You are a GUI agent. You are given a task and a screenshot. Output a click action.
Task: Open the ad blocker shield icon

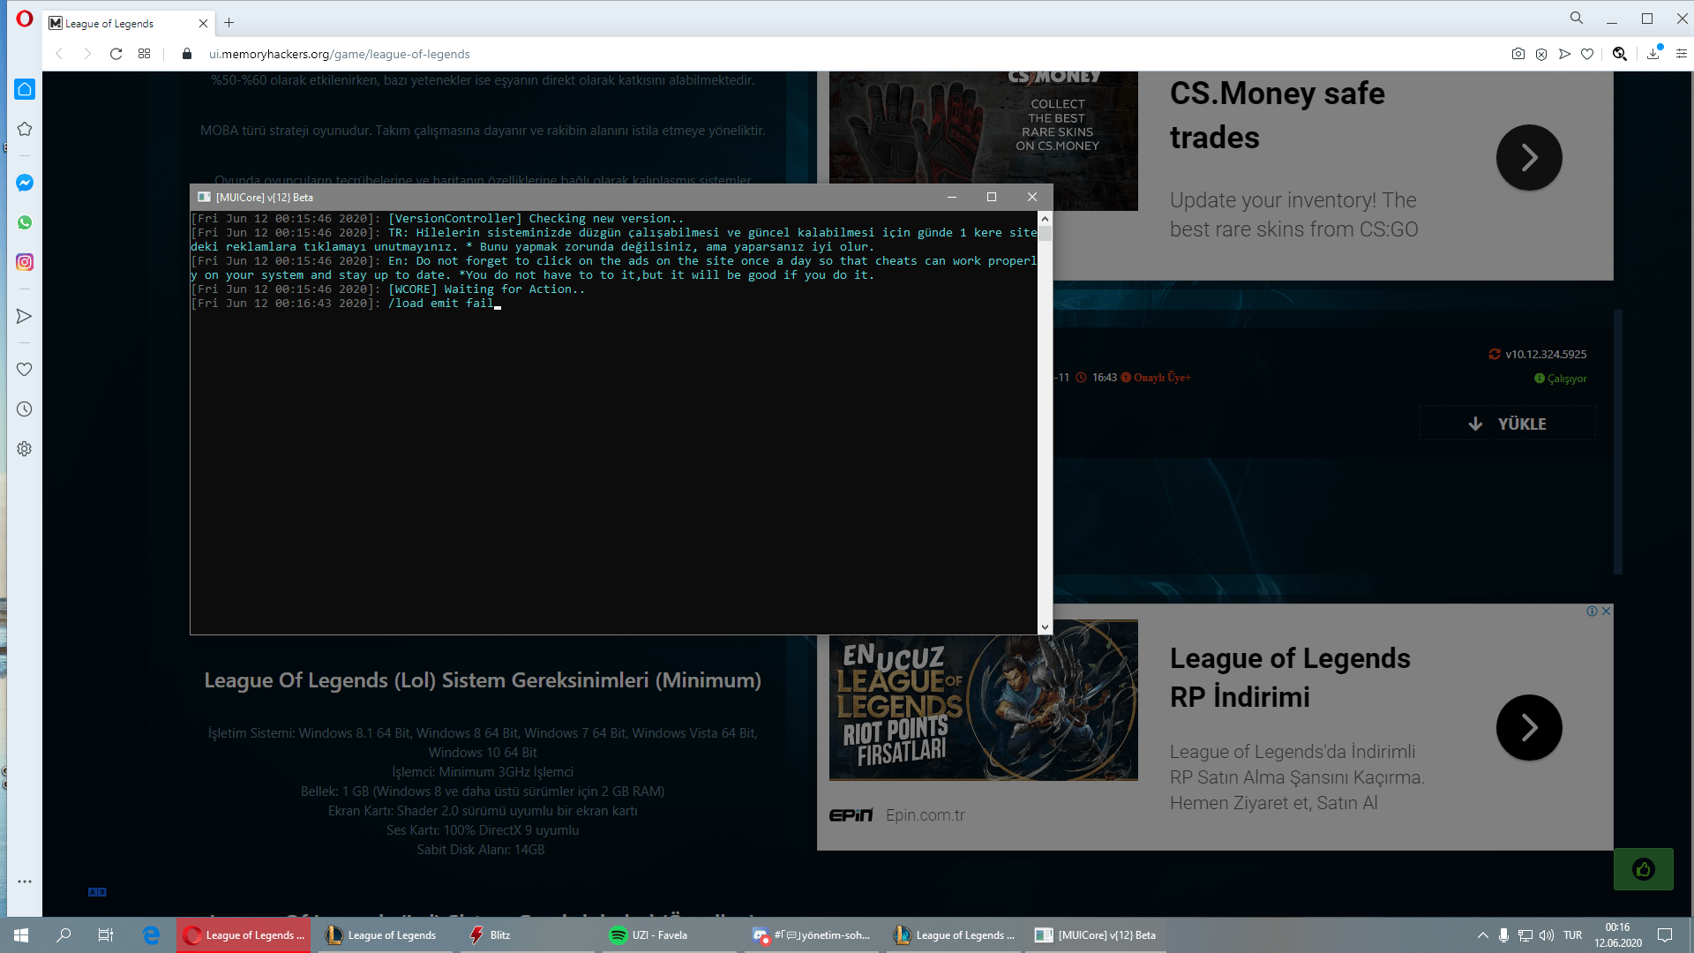click(1541, 54)
